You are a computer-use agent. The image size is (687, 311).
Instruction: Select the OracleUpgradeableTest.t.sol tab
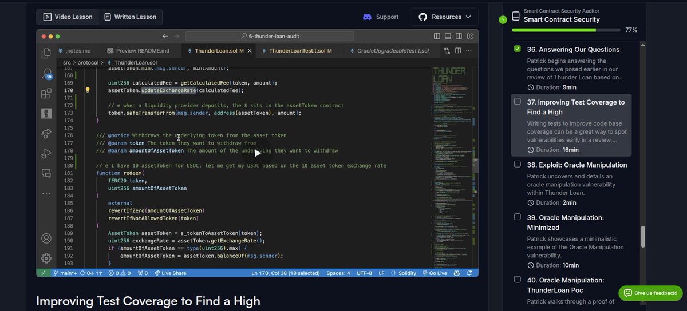393,51
